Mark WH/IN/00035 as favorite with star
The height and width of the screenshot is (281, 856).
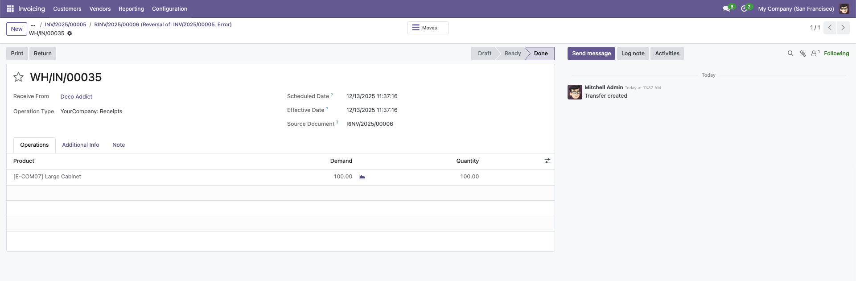click(x=18, y=77)
